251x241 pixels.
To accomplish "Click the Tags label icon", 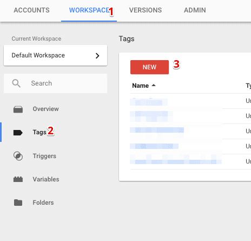I will click(x=18, y=133).
